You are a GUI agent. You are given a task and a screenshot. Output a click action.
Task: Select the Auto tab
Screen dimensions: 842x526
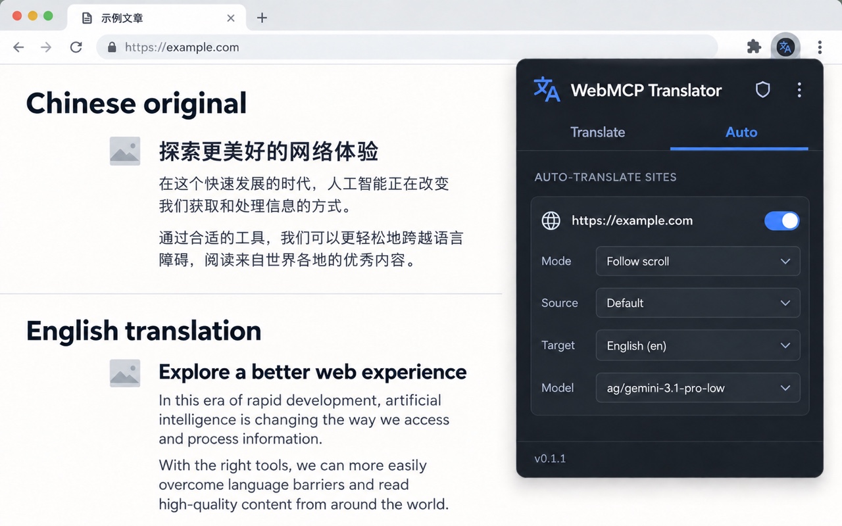tap(741, 132)
